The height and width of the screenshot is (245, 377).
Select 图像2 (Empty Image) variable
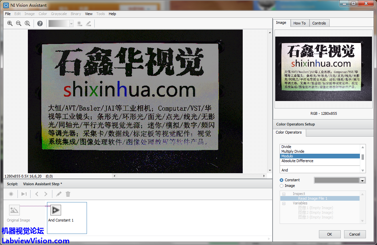[x=316, y=212]
